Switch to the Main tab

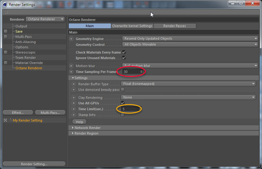tap(90, 26)
